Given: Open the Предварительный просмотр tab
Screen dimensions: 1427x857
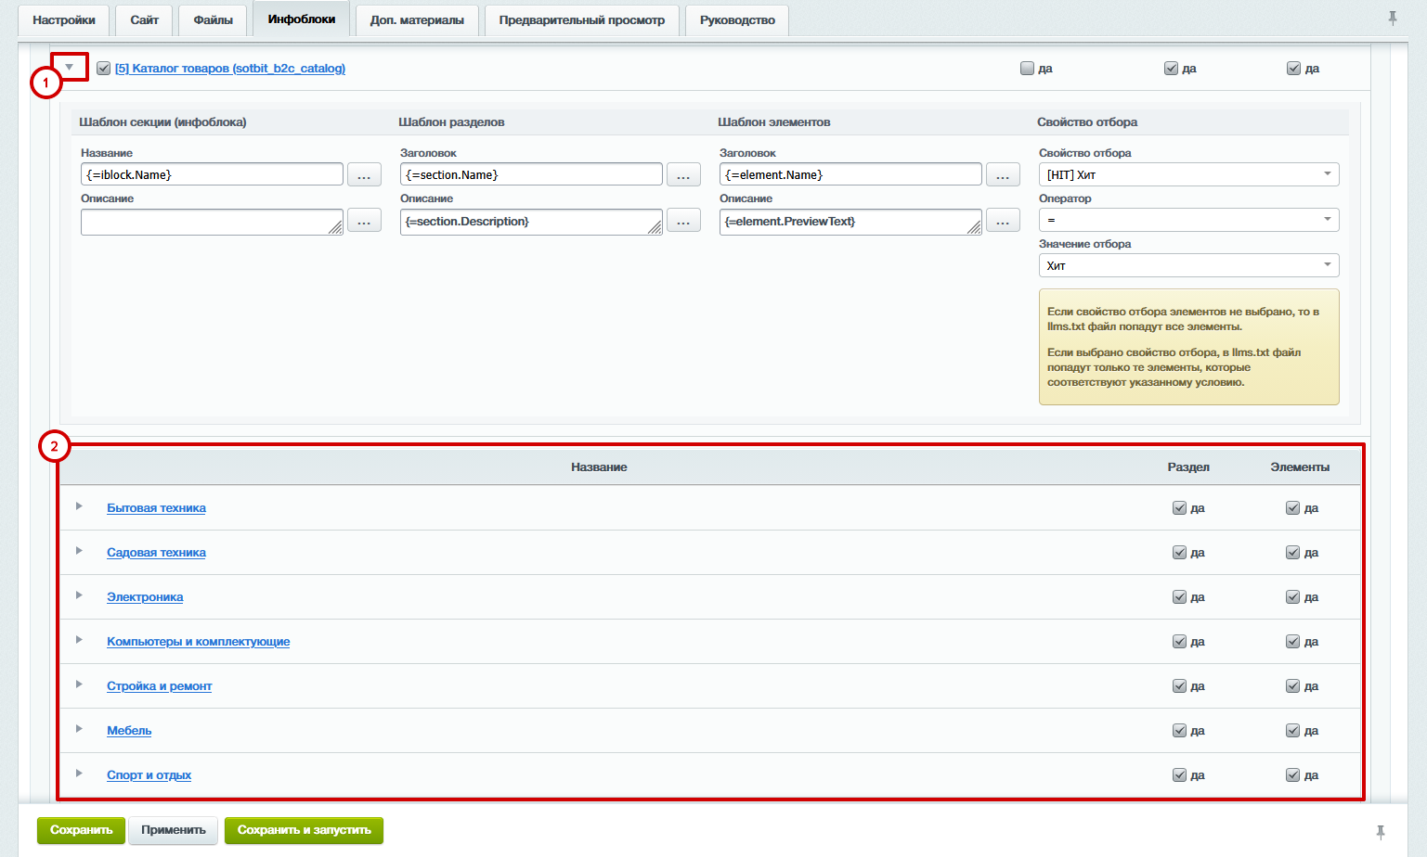Looking at the screenshot, I should point(581,20).
